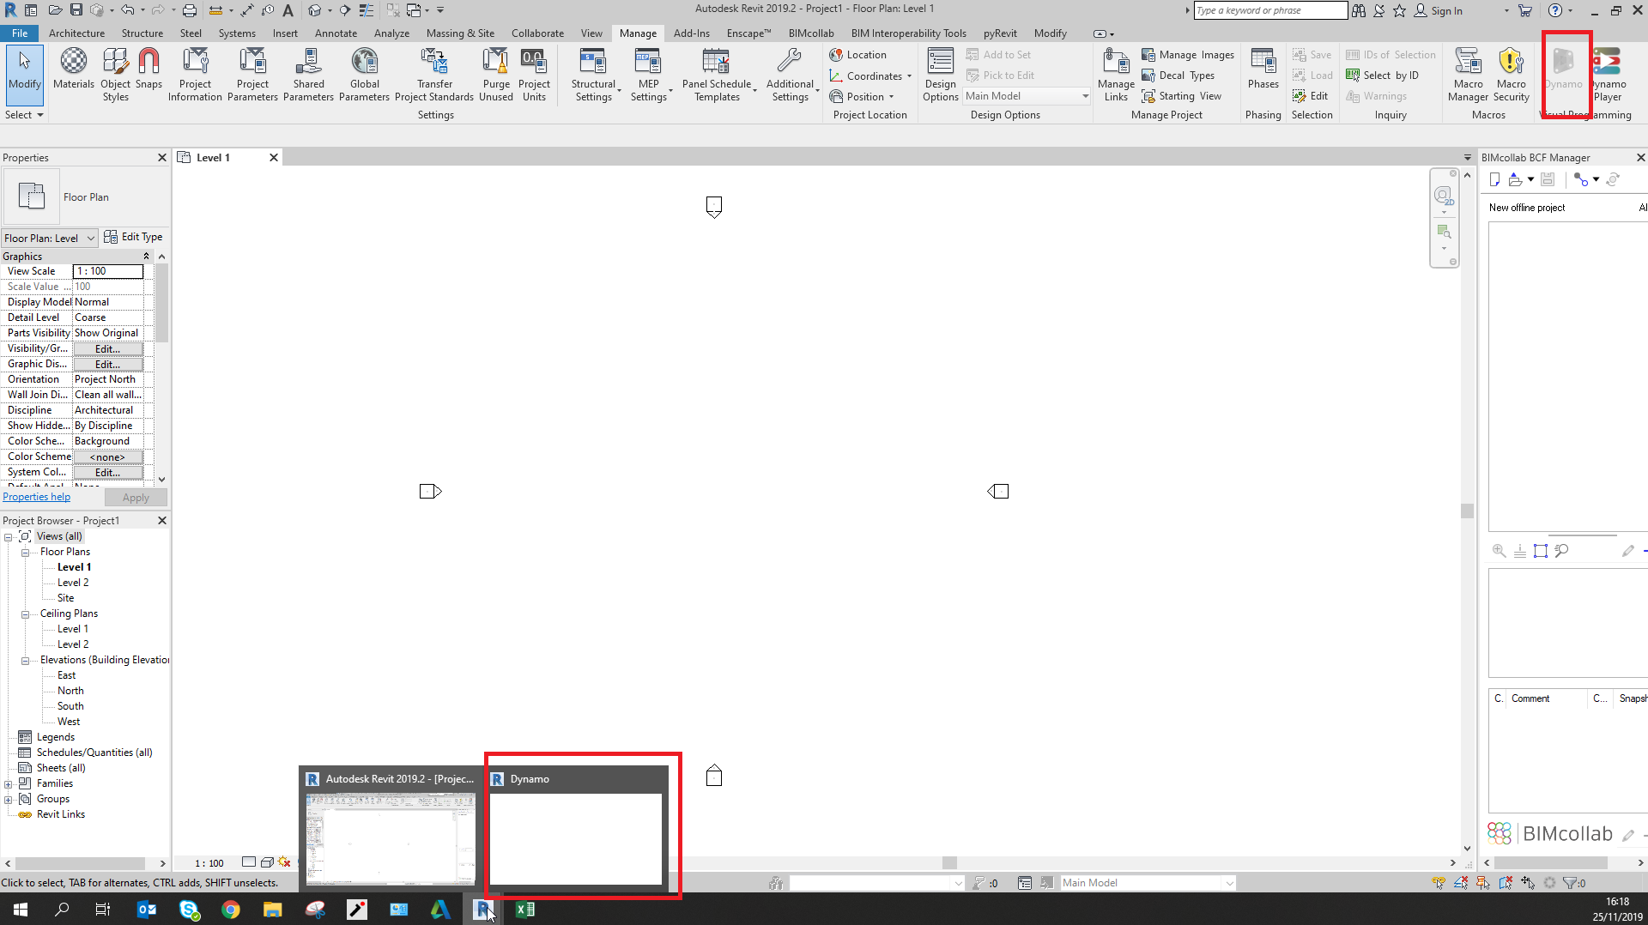Open the Materials browser tool
This screenshot has width=1648, height=925.
pos(74,69)
